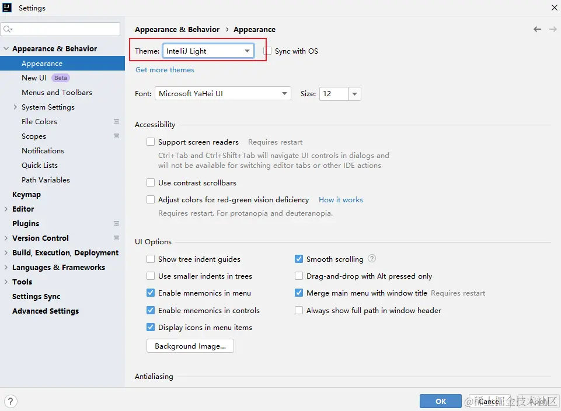This screenshot has height=411, width=561.
Task: Disable Enable mnemonics in menu
Action: [x=151, y=293]
